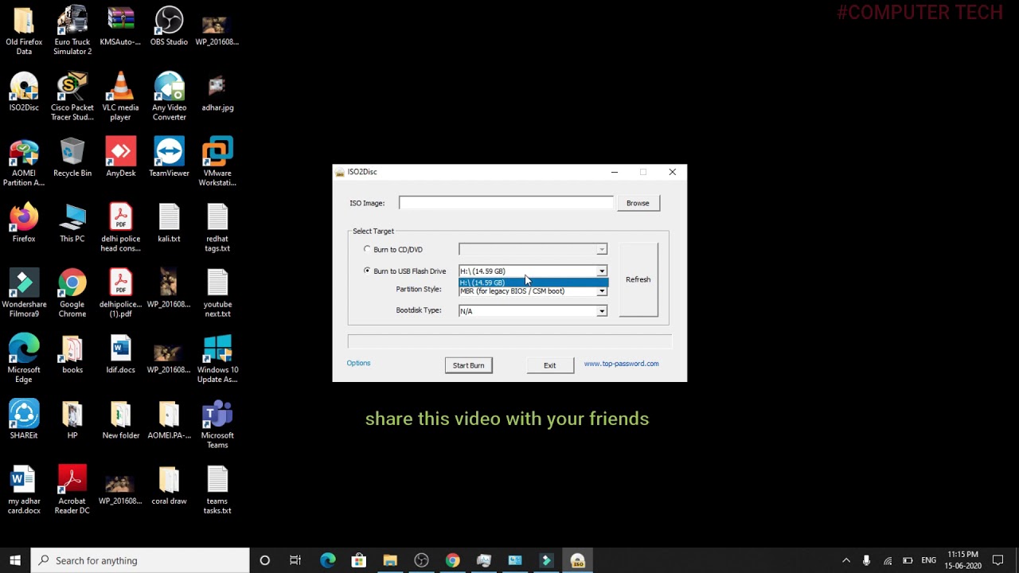Open the Recycle Bin desktop icon
Image resolution: width=1019 pixels, height=573 pixels.
72,158
